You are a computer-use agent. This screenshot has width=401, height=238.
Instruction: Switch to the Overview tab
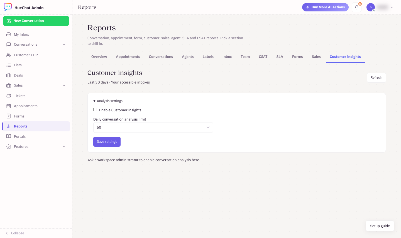99,57
